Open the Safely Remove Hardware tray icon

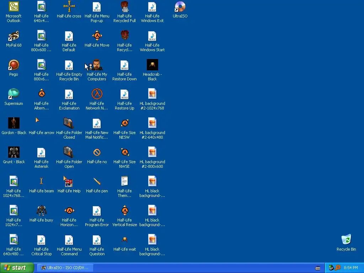(x=331, y=268)
